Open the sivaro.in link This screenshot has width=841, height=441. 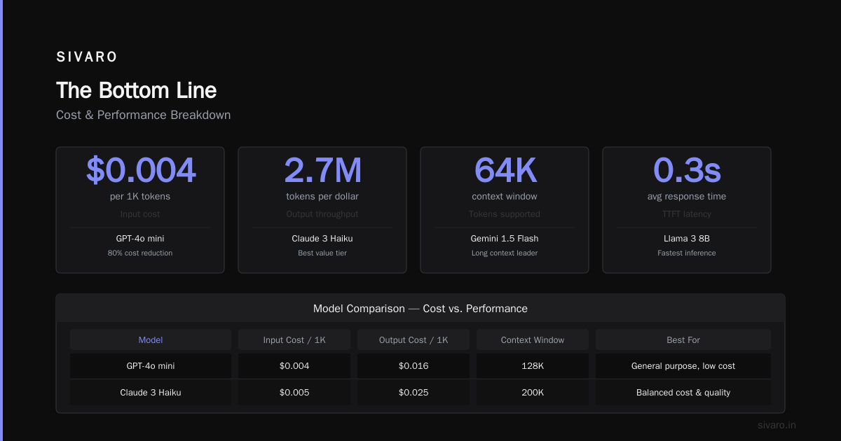tap(777, 425)
